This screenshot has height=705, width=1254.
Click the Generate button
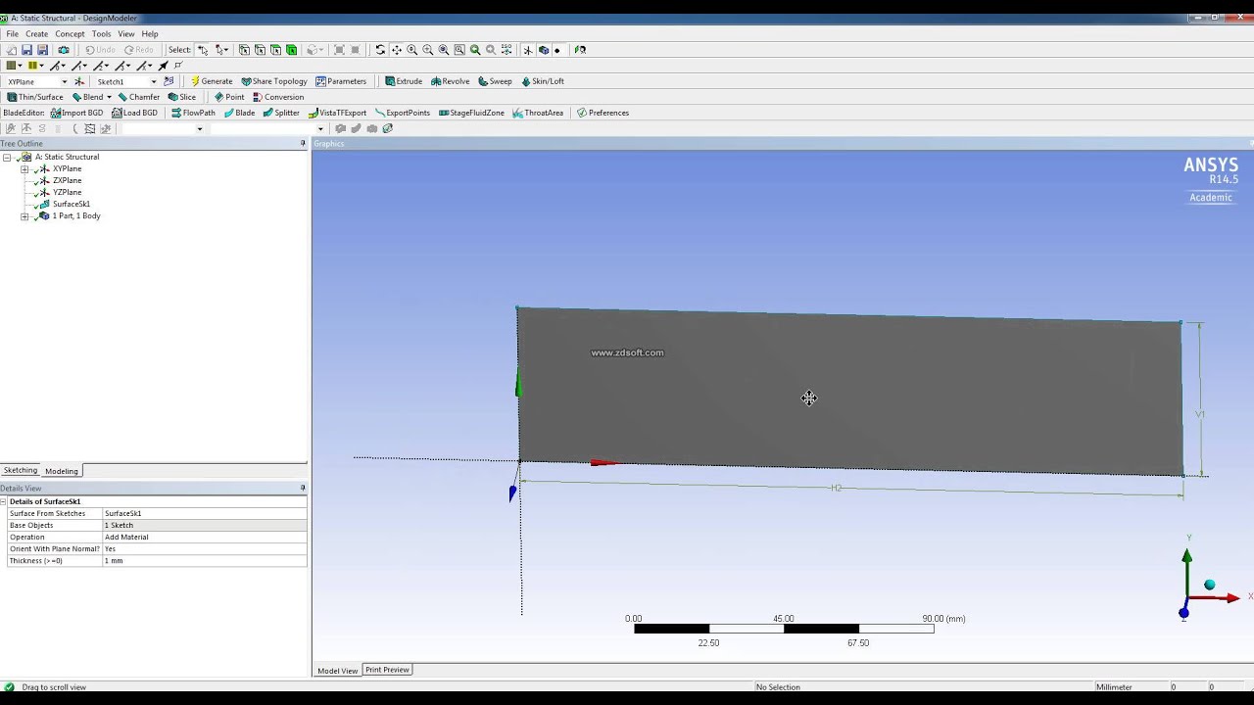(212, 81)
